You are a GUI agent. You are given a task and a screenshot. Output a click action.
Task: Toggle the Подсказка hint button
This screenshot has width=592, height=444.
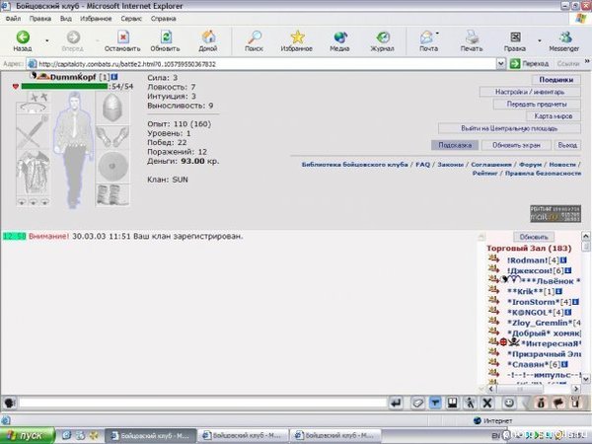click(455, 145)
